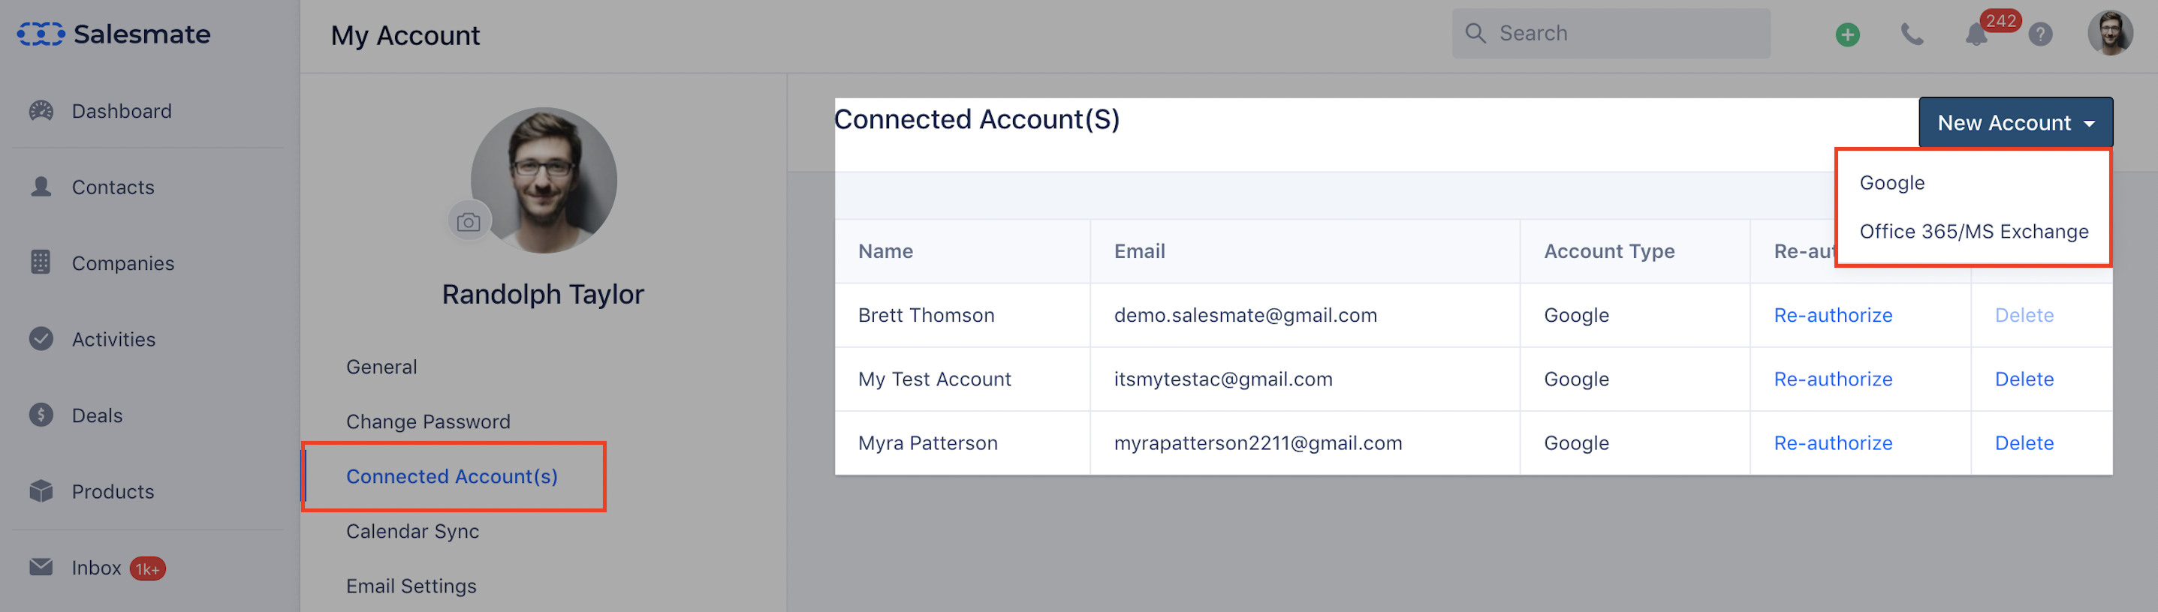Open the notifications bell with 242 badge

[1976, 35]
